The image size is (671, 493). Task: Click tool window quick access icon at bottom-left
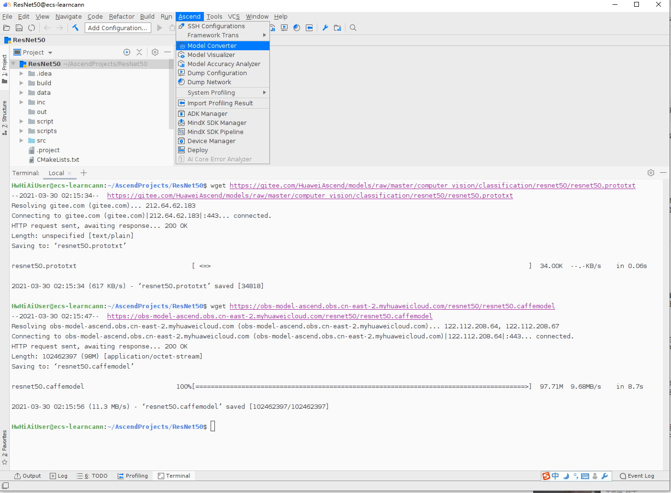coord(5,486)
